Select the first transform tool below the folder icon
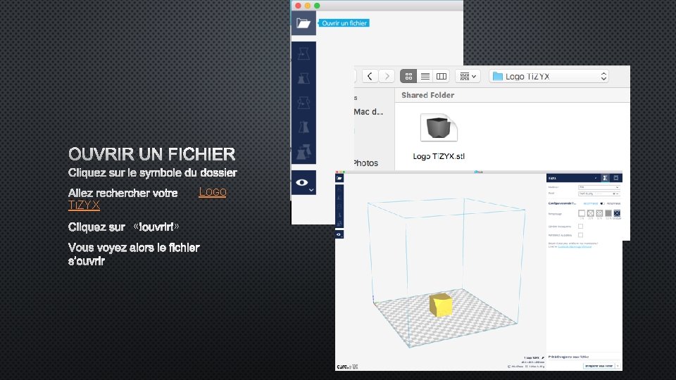Screen dimensions: 676x380 coord(303,54)
